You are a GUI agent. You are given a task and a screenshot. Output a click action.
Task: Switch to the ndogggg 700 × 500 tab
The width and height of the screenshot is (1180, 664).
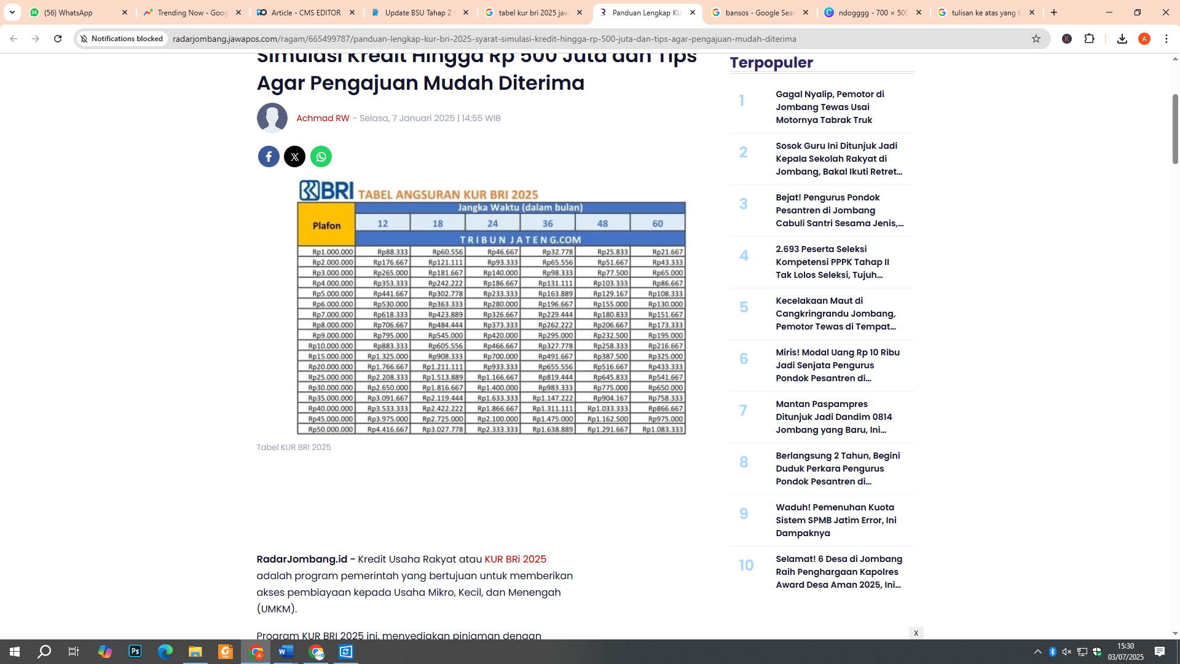tap(873, 12)
